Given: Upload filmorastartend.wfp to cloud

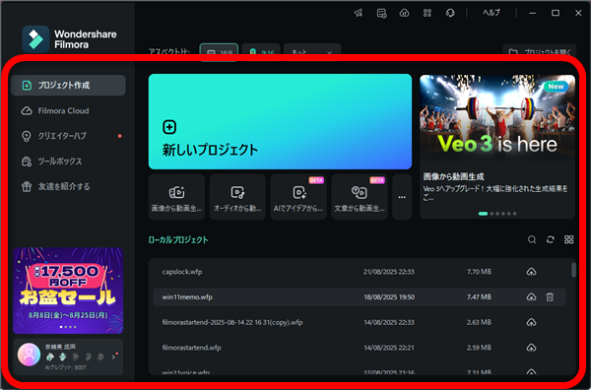Looking at the screenshot, I should [x=531, y=348].
